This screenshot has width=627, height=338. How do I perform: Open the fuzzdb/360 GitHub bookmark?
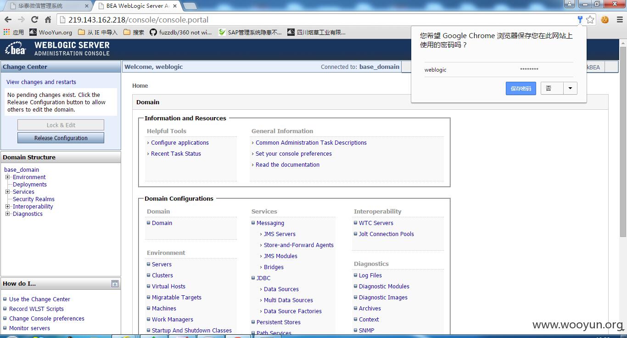[180, 32]
